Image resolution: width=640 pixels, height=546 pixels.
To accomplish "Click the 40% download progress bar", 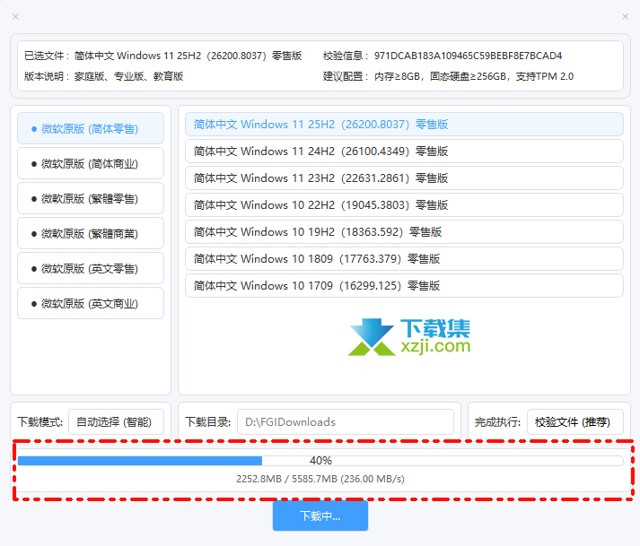I will click(x=320, y=461).
